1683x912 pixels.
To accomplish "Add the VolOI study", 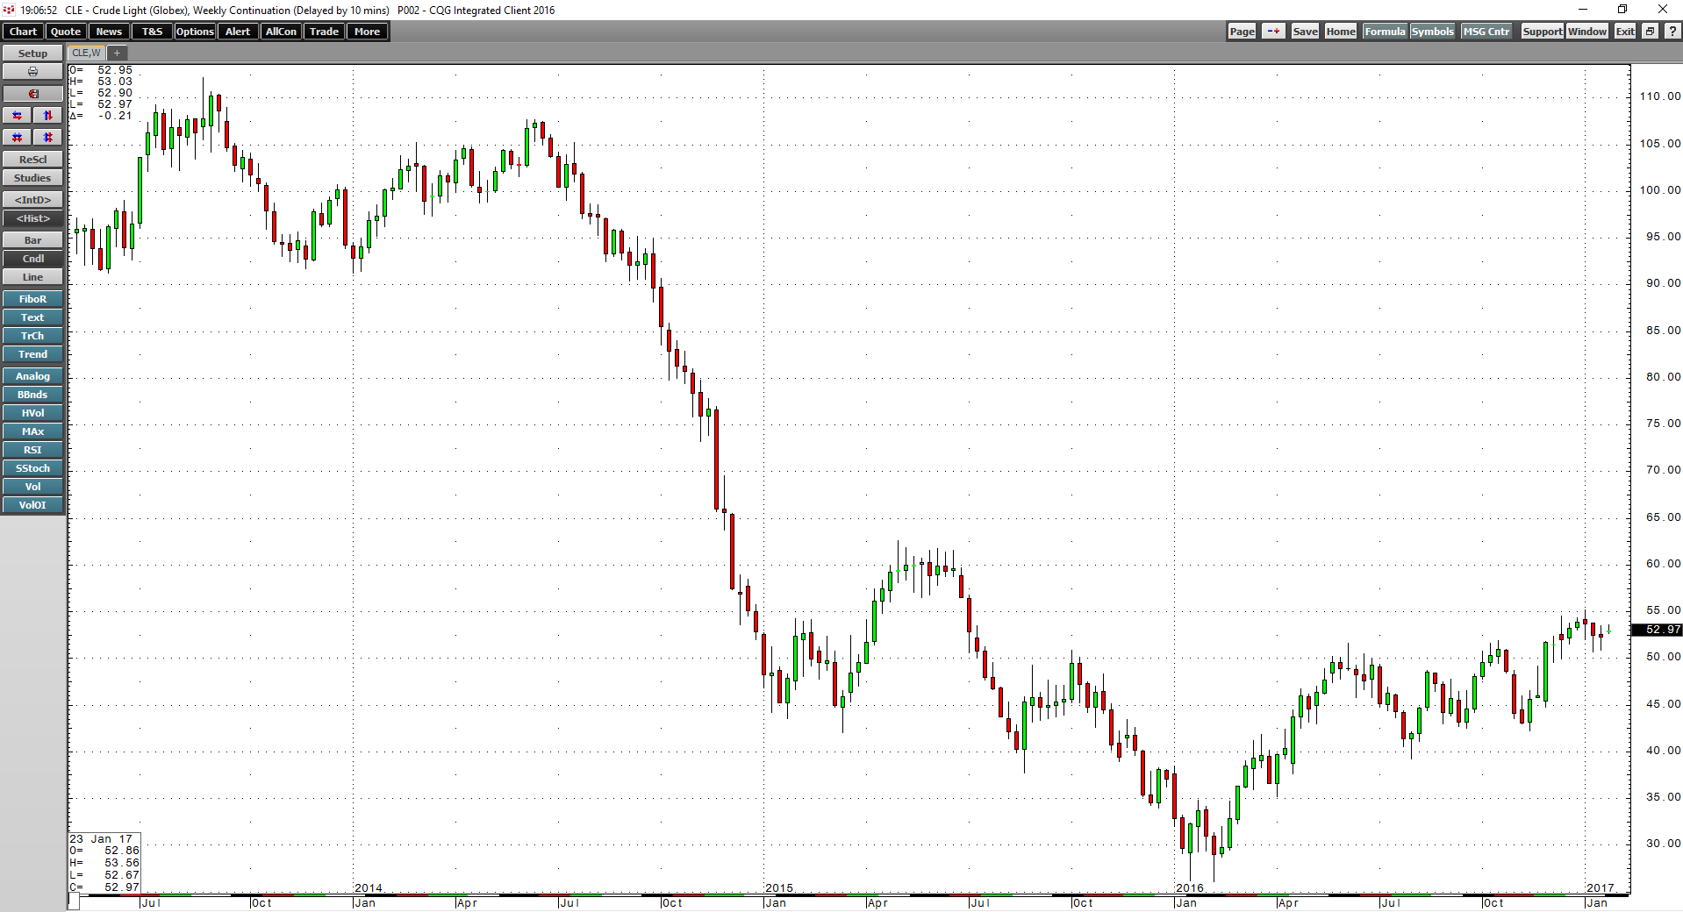I will [x=32, y=505].
